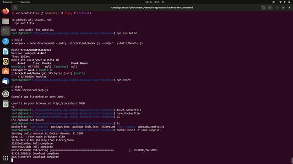
Task: Click 'README.md' in ls output
Action: point(109,127)
